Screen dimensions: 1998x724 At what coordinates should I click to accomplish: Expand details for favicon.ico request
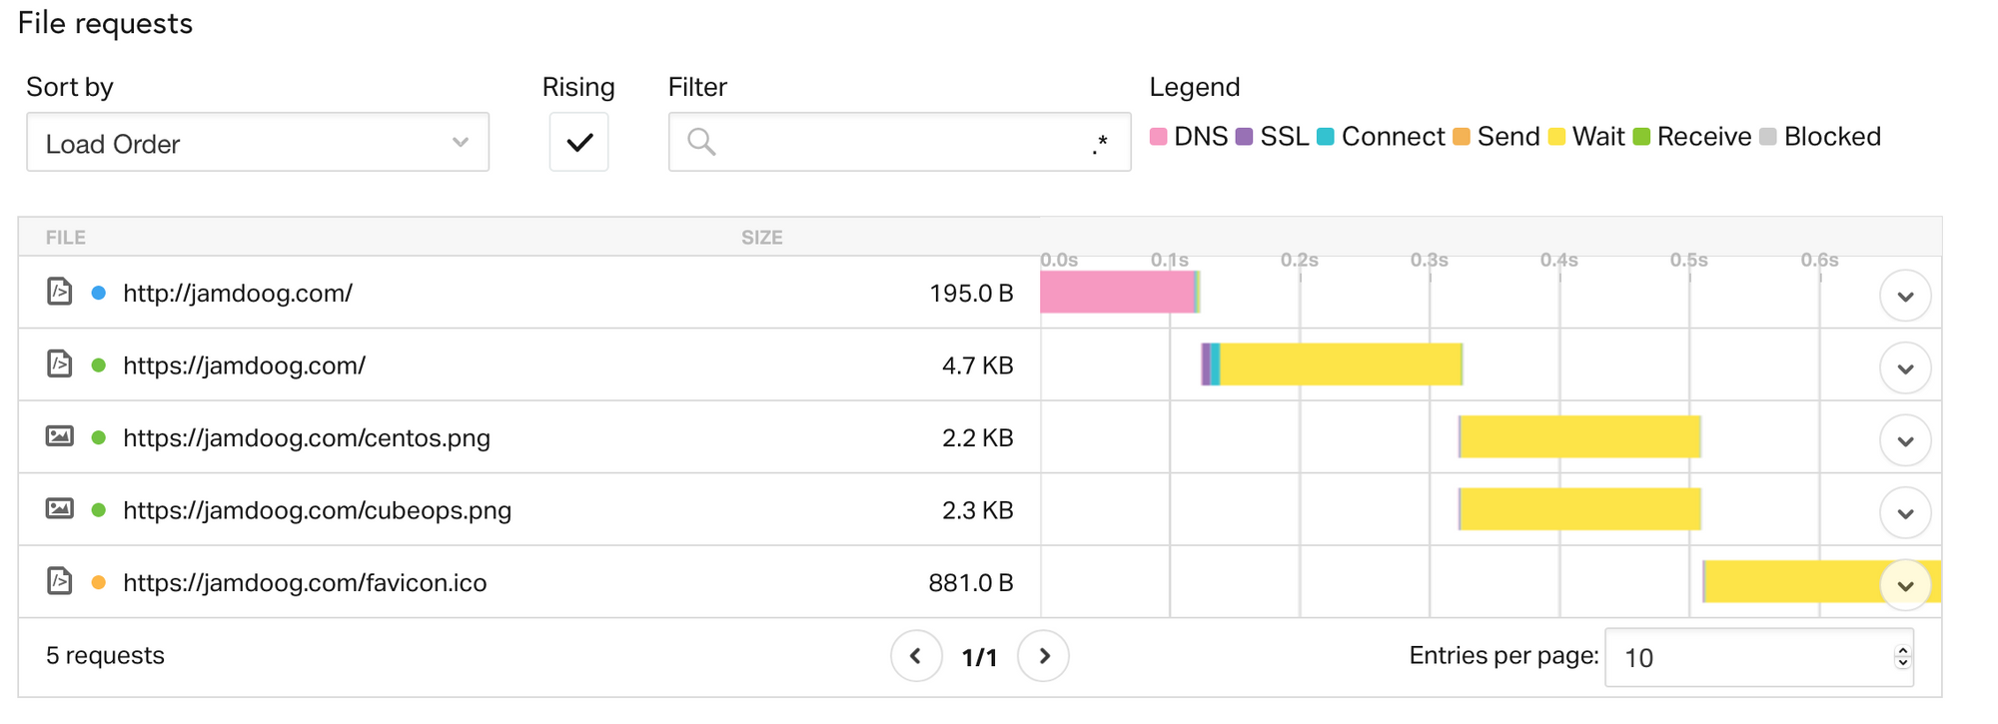click(1905, 585)
